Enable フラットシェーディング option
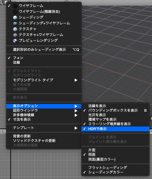Screen dimensions: 152x179 tap(107, 168)
